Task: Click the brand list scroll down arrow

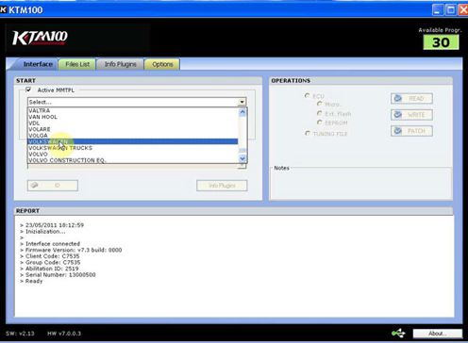Action: pyautogui.click(x=242, y=158)
